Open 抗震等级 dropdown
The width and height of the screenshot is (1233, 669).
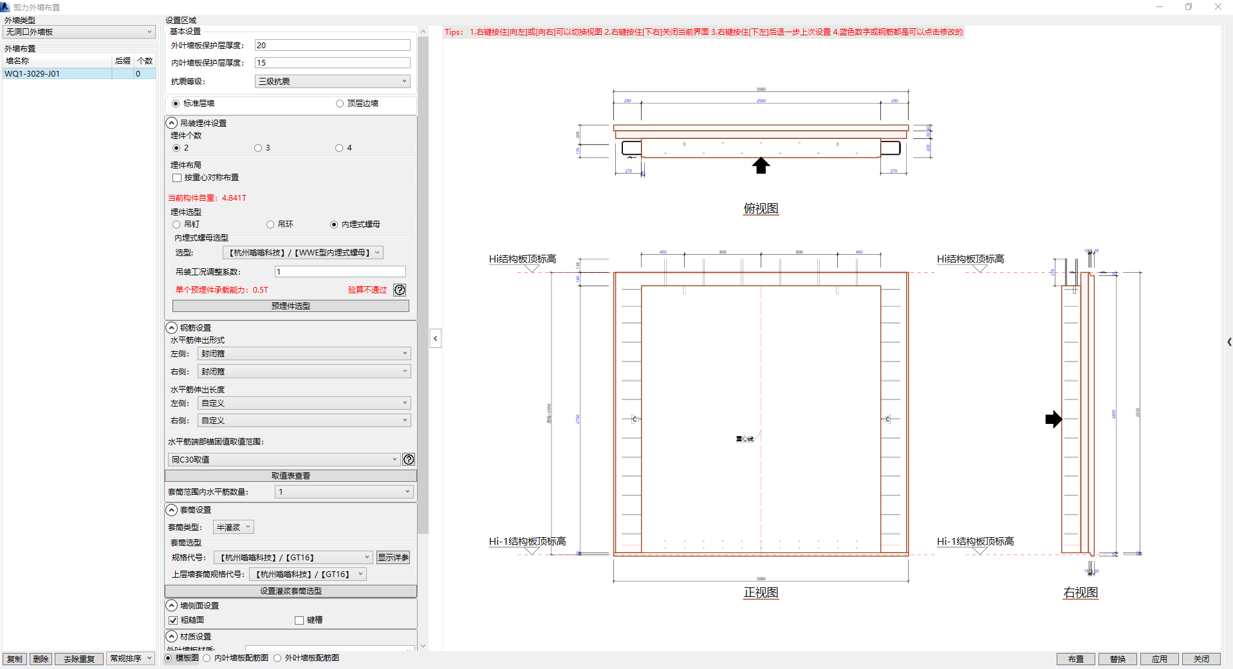click(332, 82)
